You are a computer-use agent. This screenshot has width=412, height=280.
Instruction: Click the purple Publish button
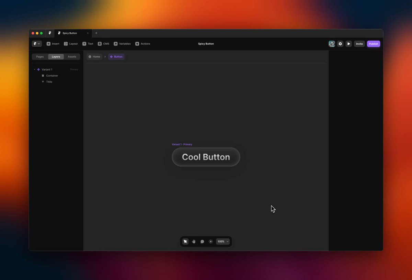click(374, 44)
